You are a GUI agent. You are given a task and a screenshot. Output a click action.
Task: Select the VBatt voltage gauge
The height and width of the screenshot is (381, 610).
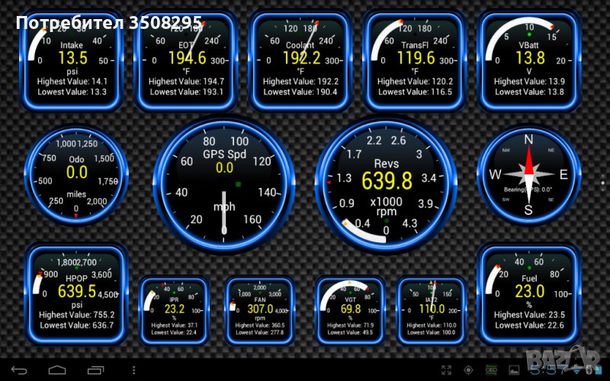(528, 59)
